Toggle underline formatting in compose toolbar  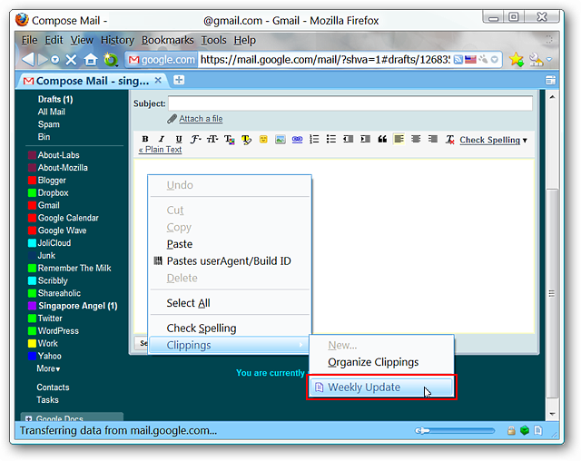pyautogui.click(x=179, y=139)
